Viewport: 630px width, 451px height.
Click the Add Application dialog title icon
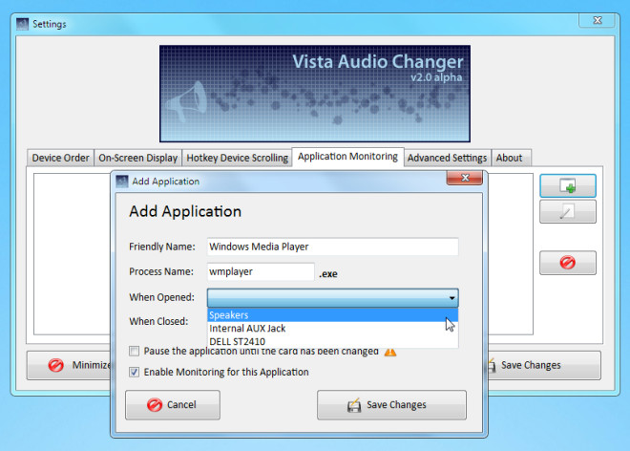[122, 182]
